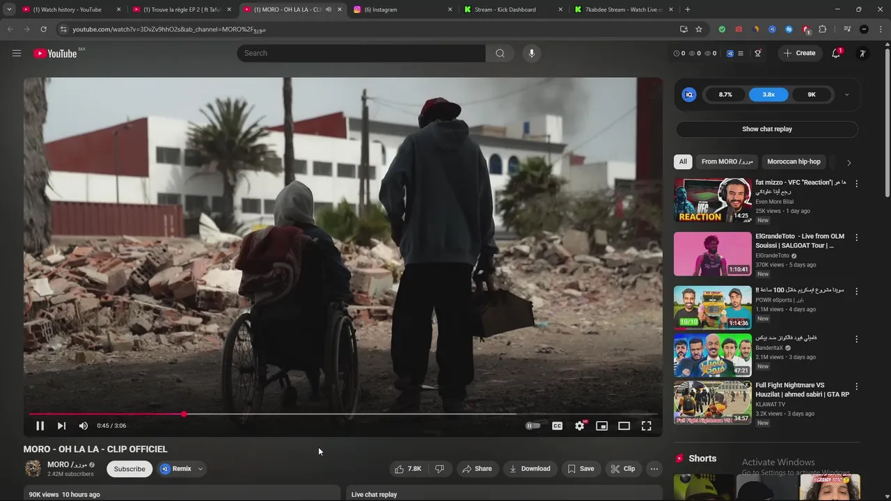Download the video
The image size is (891, 501).
[530, 469]
